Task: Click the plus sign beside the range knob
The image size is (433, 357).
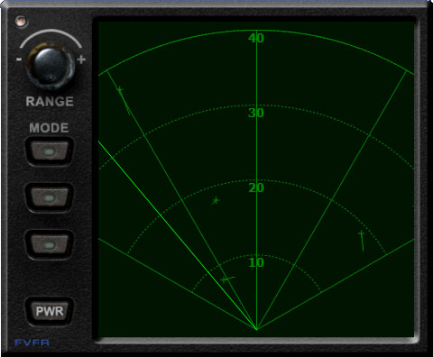Action: (x=81, y=59)
